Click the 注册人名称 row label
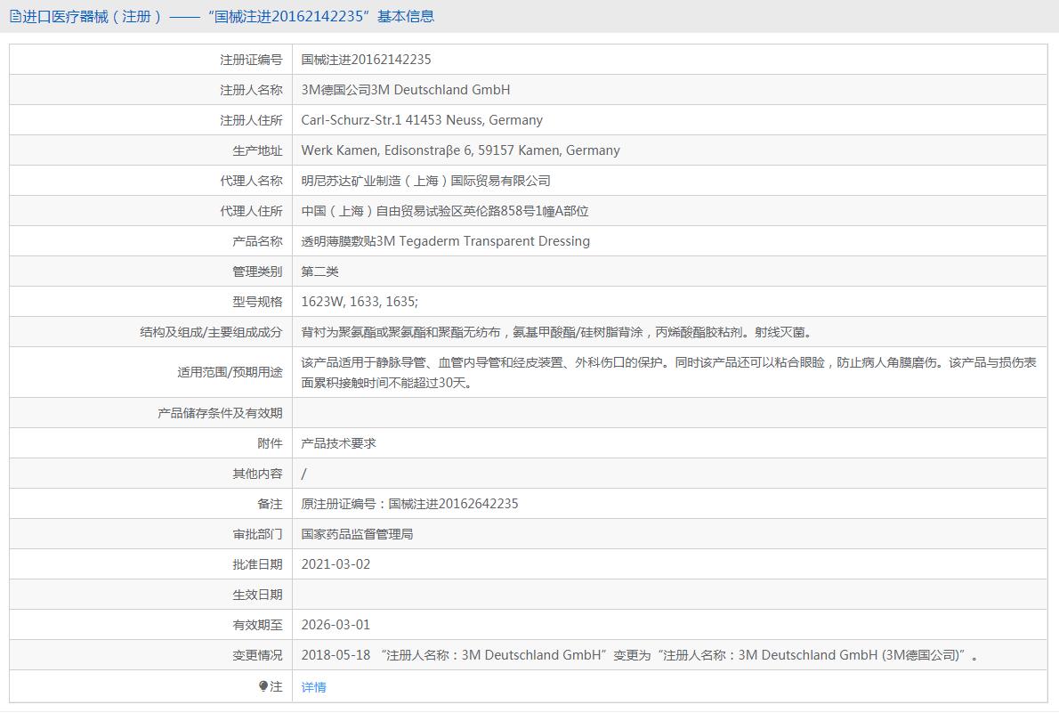 click(x=251, y=90)
